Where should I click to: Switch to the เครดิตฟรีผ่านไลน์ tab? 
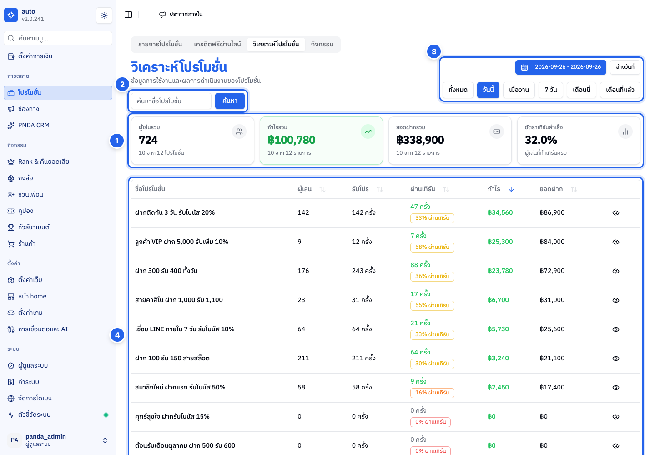[x=217, y=44]
